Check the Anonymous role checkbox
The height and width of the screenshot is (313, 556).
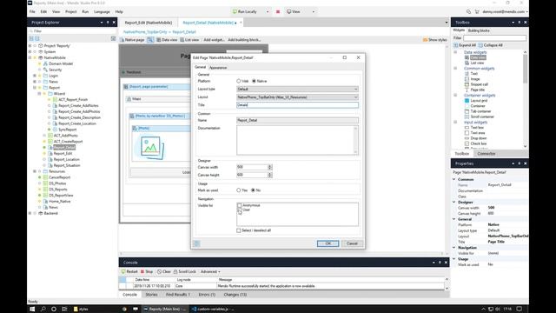(x=240, y=205)
